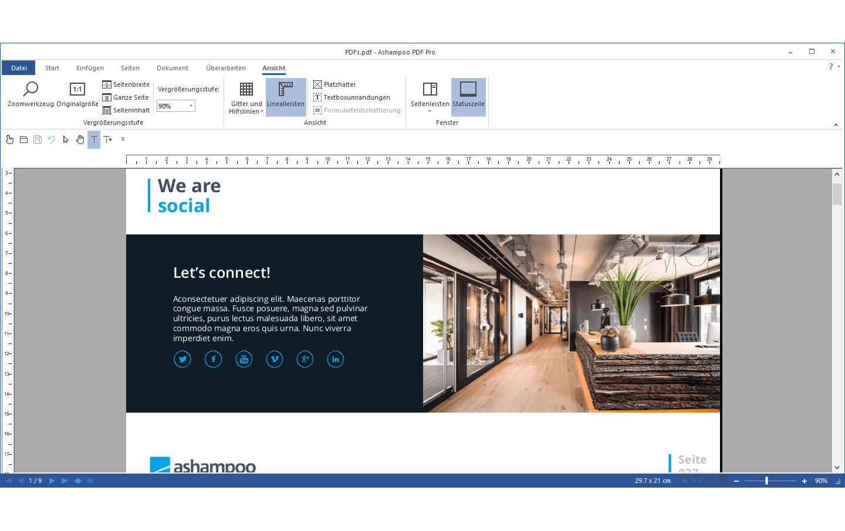Switch to the Start tab
Viewport: 845px width, 531px height.
point(52,68)
